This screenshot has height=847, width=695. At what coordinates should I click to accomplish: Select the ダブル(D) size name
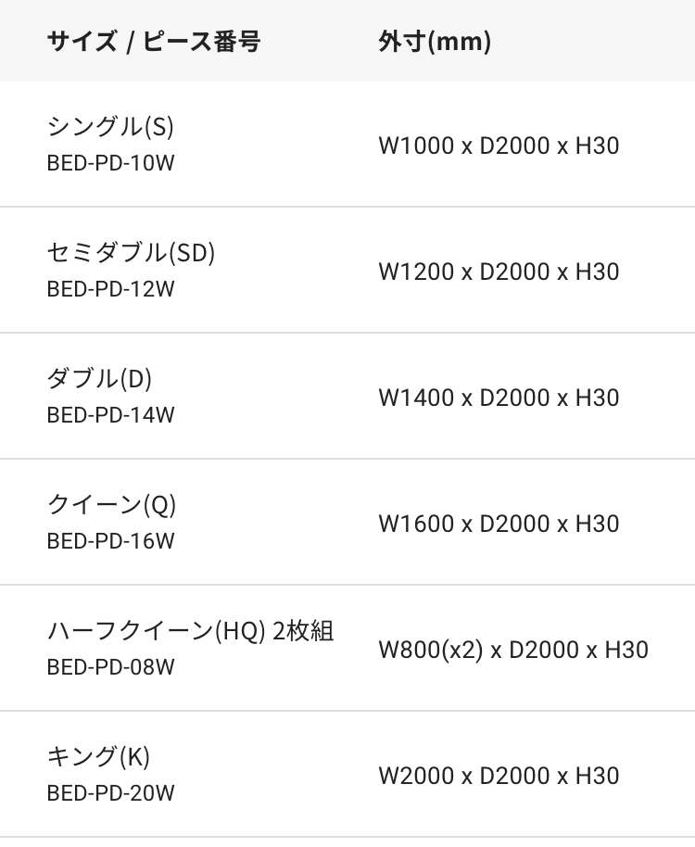(99, 378)
